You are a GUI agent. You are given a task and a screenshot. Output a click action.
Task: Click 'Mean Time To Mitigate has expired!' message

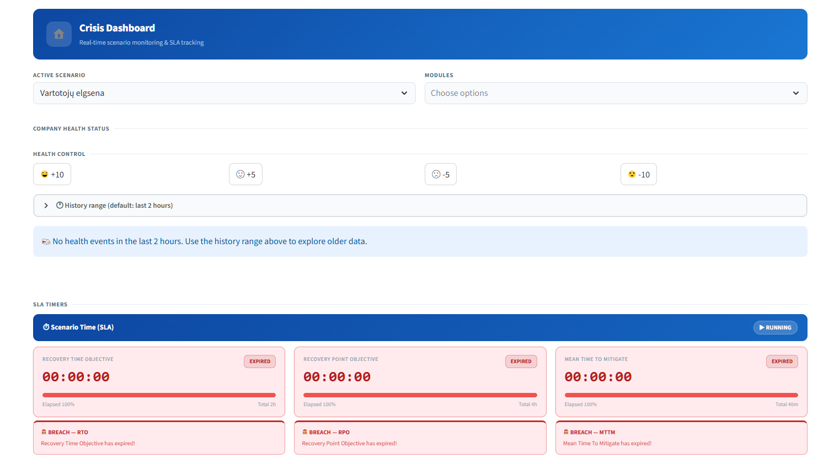coord(607,443)
